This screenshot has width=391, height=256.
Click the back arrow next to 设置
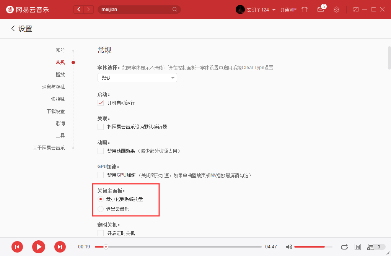[x=12, y=28]
